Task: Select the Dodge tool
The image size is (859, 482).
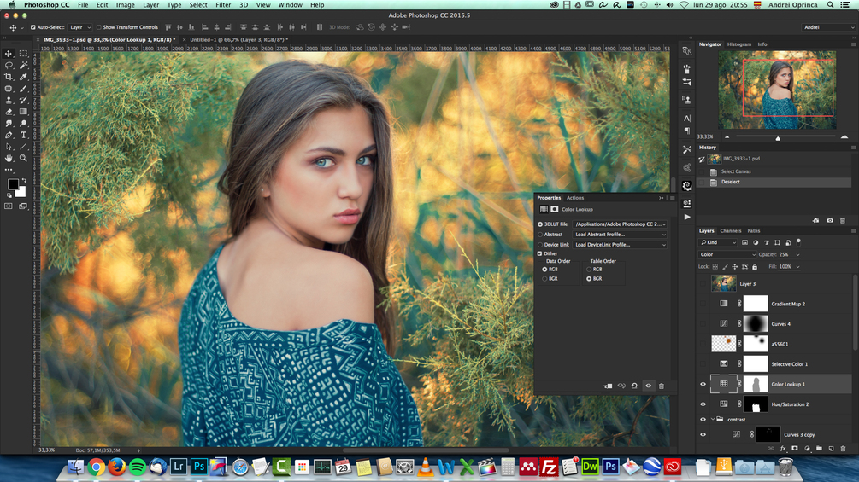Action: [x=24, y=124]
